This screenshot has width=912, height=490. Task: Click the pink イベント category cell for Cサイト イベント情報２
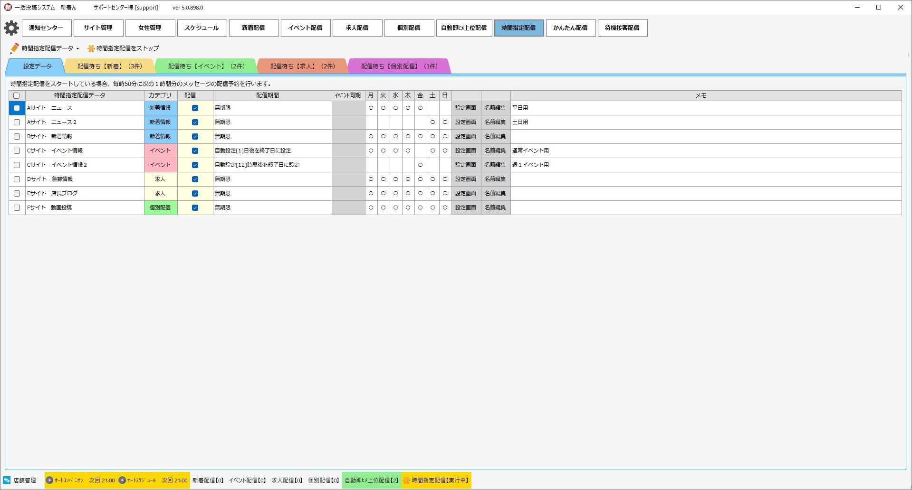[160, 165]
